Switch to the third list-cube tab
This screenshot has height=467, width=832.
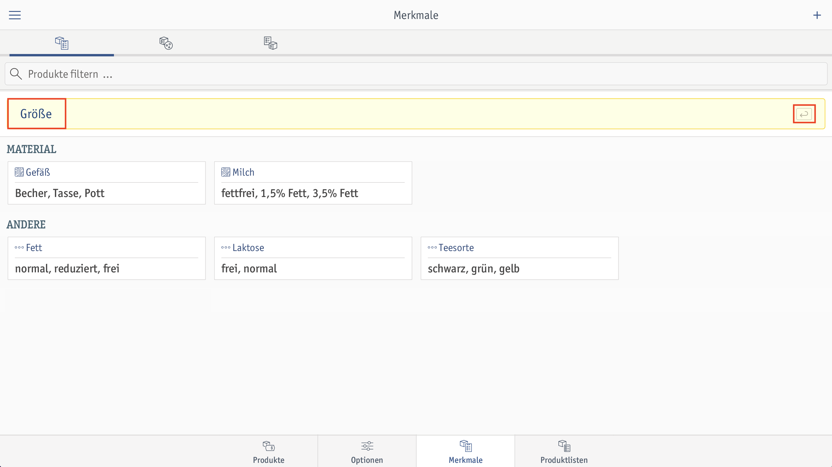point(270,43)
